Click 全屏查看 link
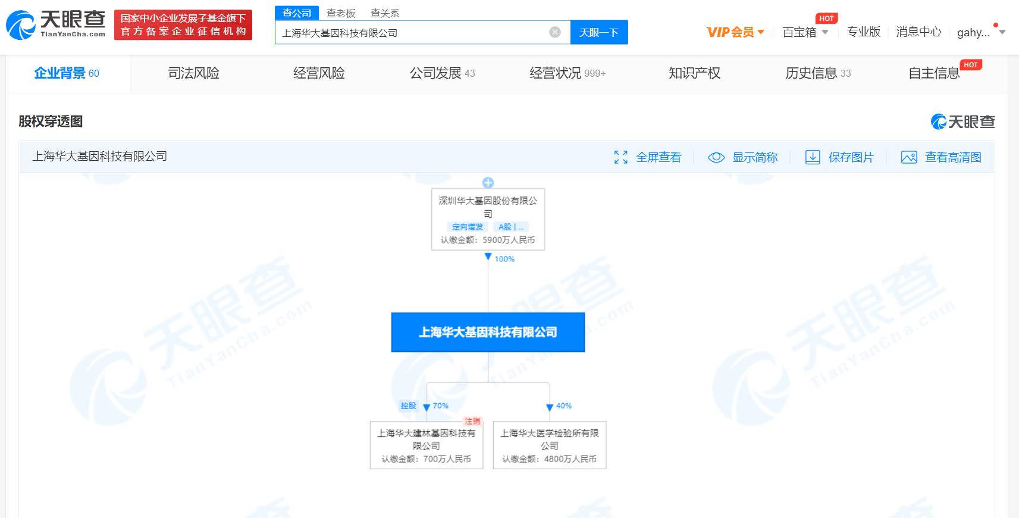The image size is (1019, 518). tap(659, 157)
